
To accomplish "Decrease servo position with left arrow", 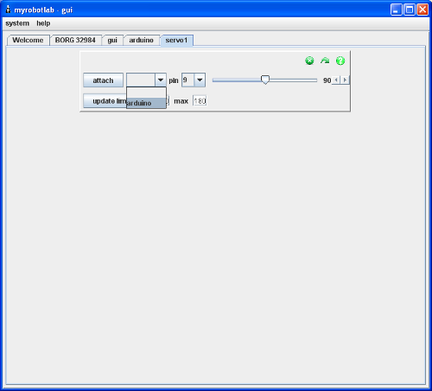I will (336, 80).
